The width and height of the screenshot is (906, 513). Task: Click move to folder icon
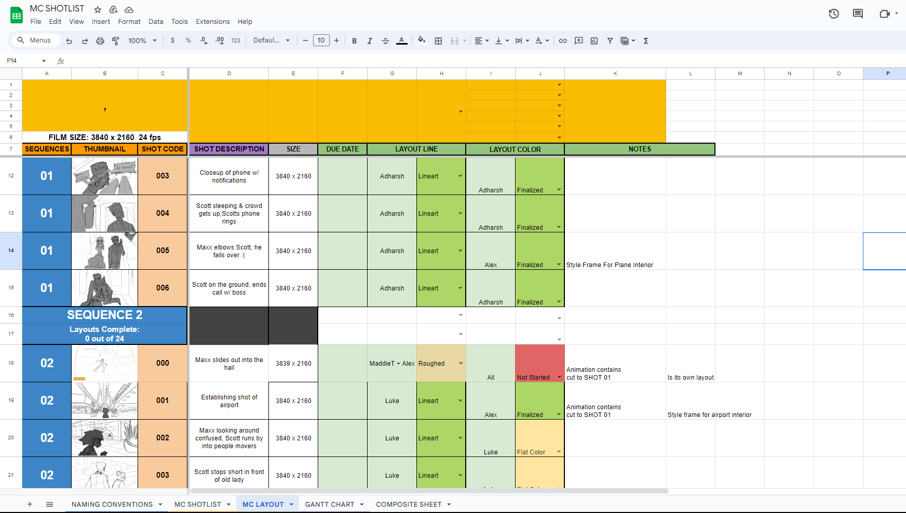(113, 9)
